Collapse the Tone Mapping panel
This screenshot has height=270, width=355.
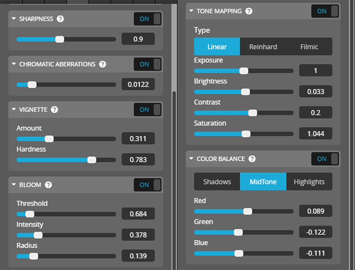pyautogui.click(x=191, y=11)
